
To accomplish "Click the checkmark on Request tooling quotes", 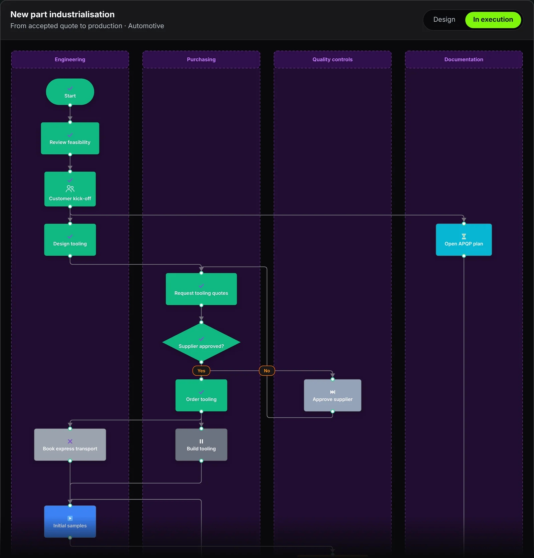I will pos(201,286).
